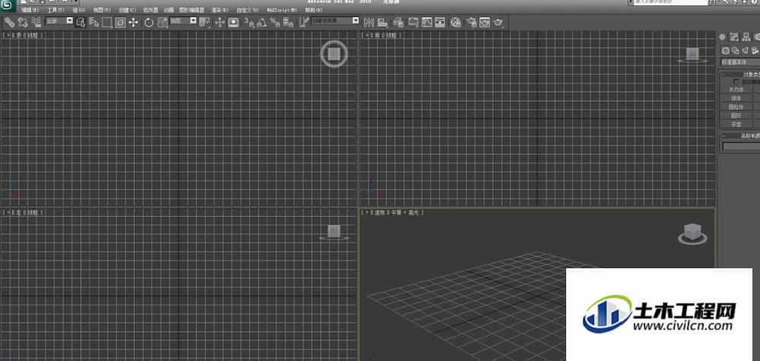
Task: Click the Use Pivot Point Center icon
Action: point(204,22)
